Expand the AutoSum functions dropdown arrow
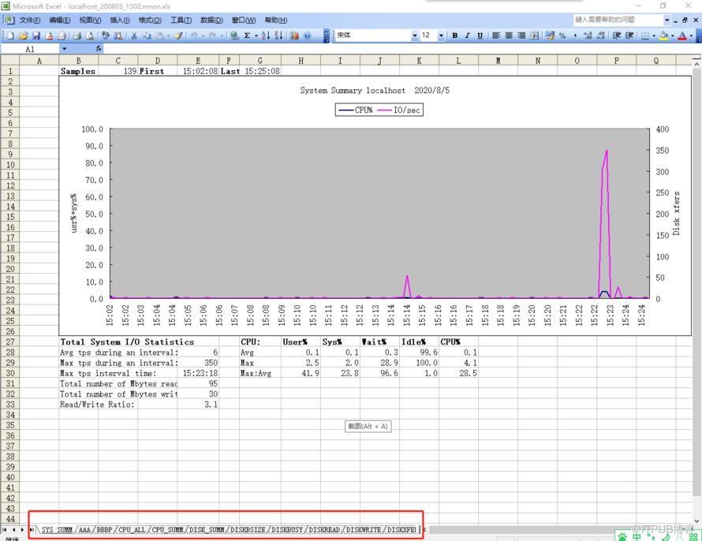The height and width of the screenshot is (541, 702). pyautogui.click(x=256, y=35)
